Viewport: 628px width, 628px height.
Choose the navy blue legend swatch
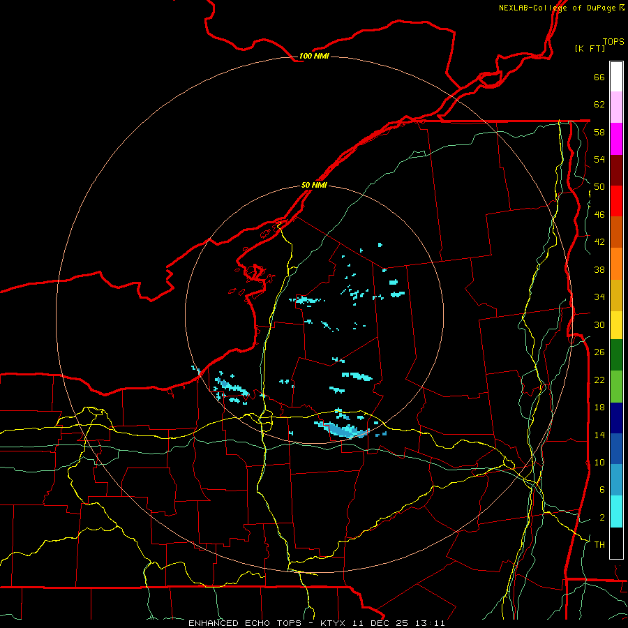tap(616, 418)
